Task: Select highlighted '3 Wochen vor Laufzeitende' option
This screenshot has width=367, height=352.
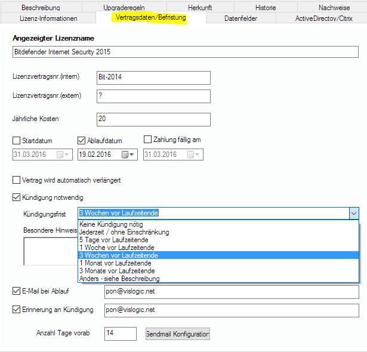Action: pos(218,255)
